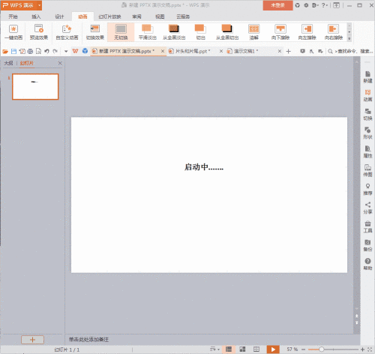
Task: Add a new document tab with plus
Action: [x=288, y=51]
